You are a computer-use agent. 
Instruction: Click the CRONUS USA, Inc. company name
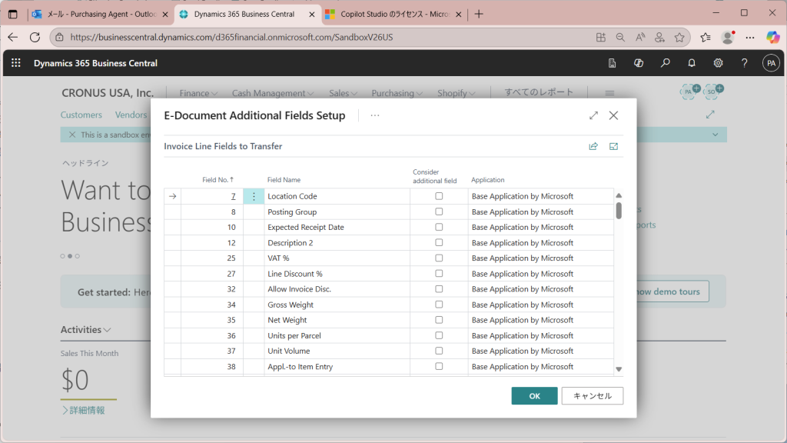point(108,93)
